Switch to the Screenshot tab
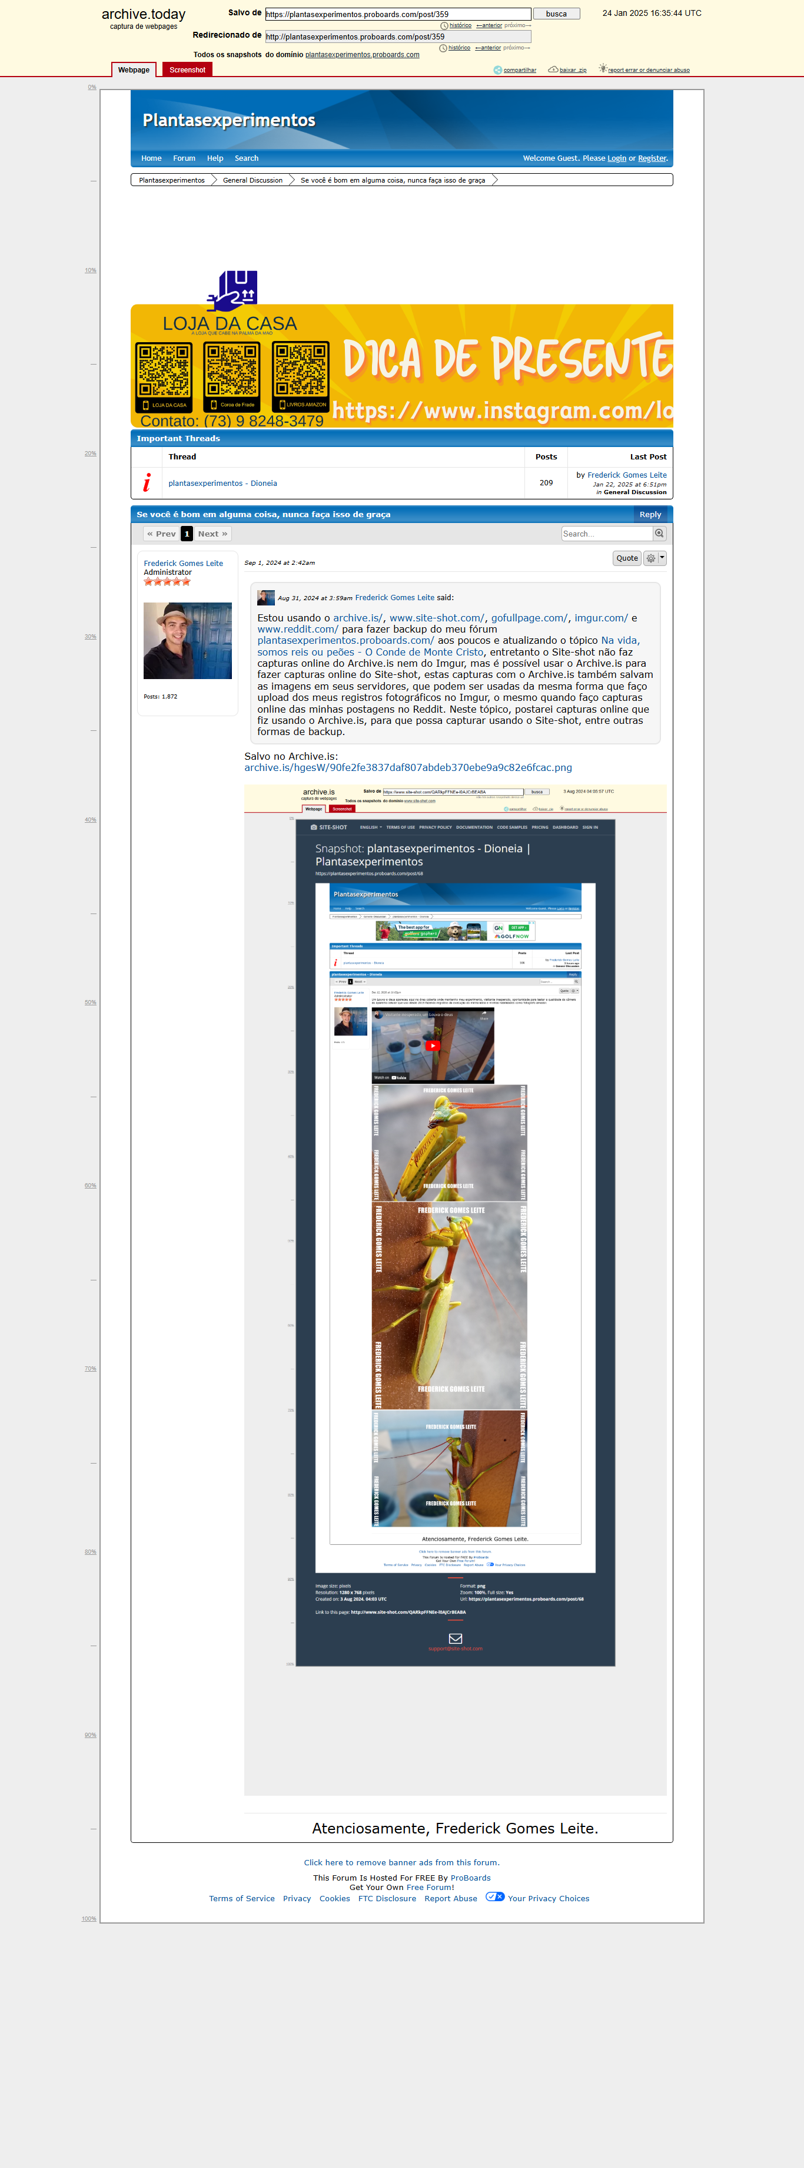Viewport: 804px width, 2168px height. point(187,70)
